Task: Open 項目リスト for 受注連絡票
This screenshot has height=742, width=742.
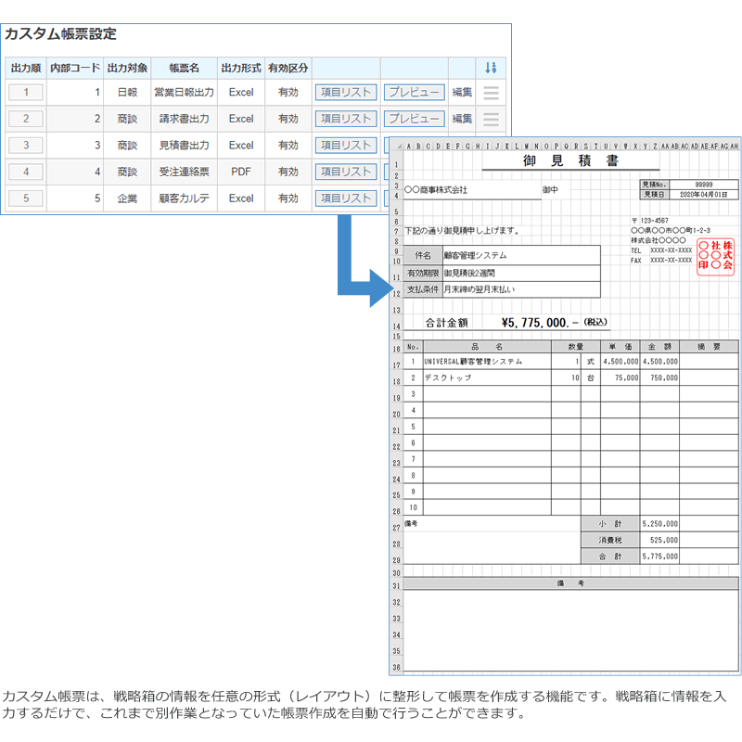Action: [345, 172]
